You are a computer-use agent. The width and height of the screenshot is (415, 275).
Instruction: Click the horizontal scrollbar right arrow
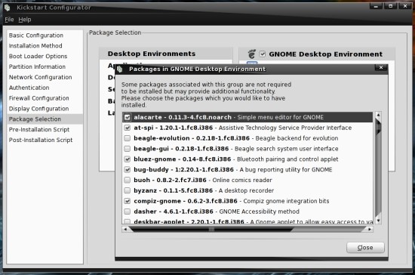(370, 229)
